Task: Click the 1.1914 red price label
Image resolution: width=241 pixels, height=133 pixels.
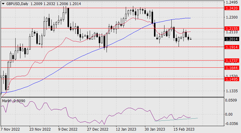Action: point(232,47)
